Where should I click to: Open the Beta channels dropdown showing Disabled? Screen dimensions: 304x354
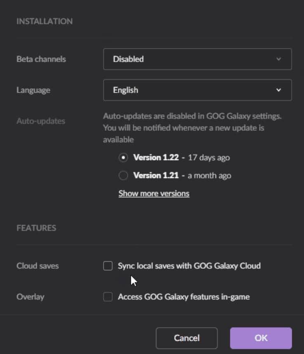198,59
